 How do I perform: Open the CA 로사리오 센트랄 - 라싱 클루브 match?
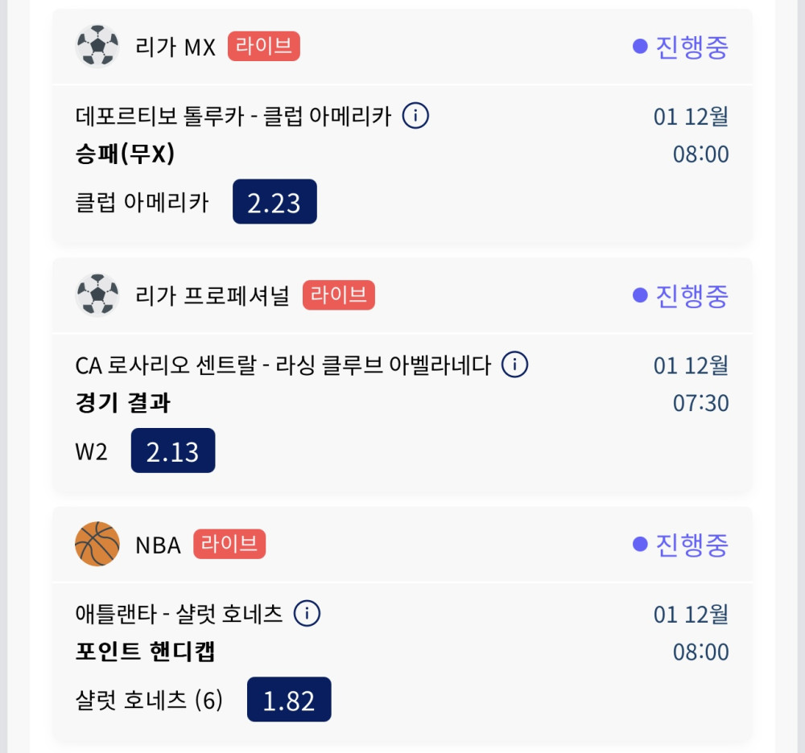(x=283, y=365)
